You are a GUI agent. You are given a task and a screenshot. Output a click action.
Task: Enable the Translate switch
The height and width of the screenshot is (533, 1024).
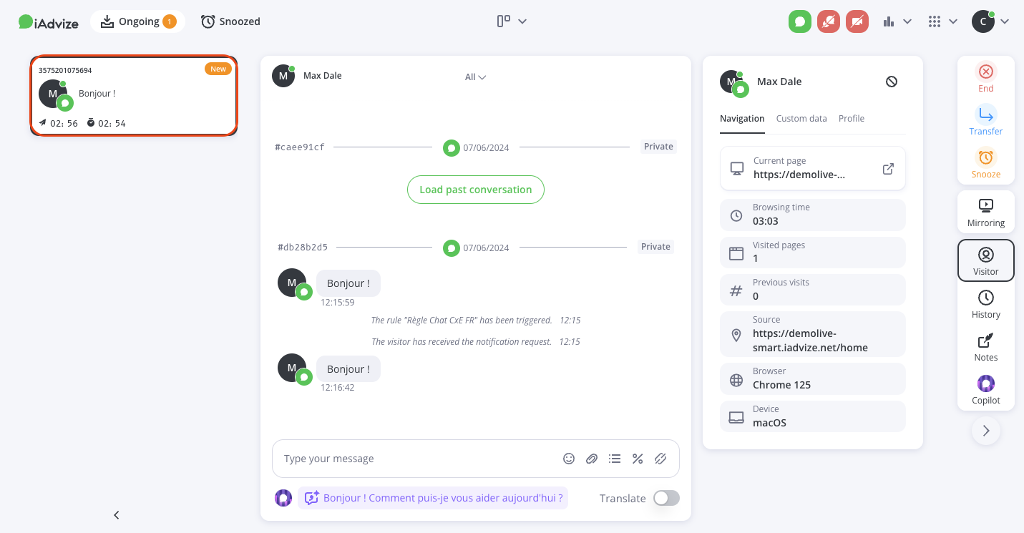coord(666,498)
